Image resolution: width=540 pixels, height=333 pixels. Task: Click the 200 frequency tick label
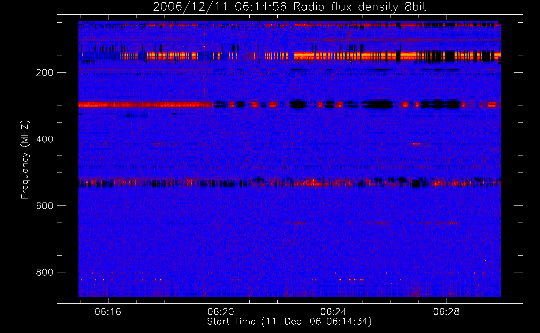point(44,73)
